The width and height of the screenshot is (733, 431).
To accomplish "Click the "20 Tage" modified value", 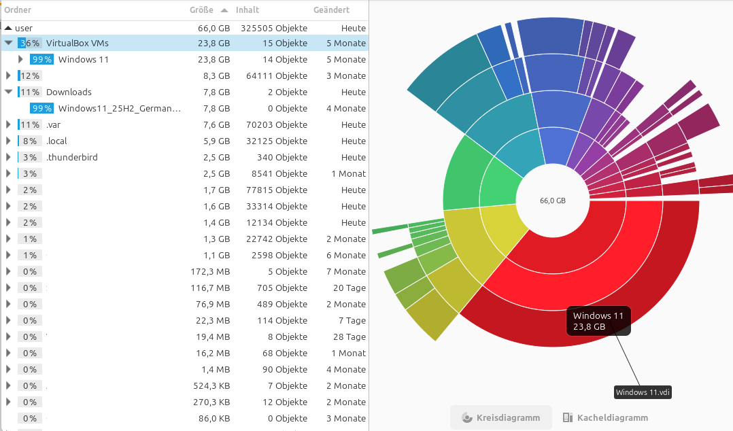I will pos(350,288).
